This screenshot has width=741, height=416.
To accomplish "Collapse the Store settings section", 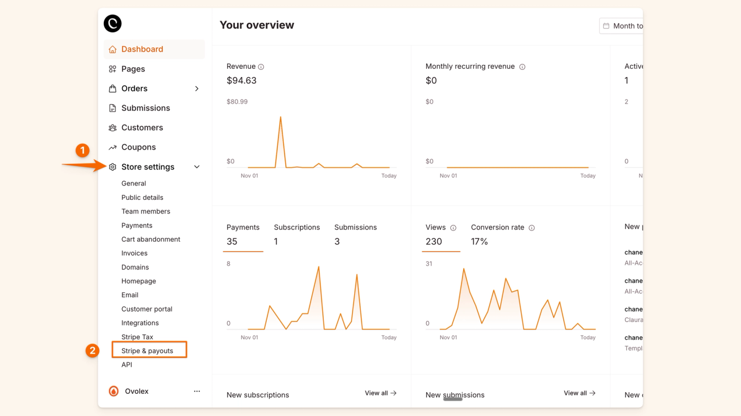I will [x=196, y=167].
